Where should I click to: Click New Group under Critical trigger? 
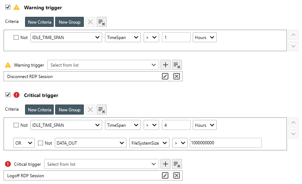pyautogui.click(x=69, y=110)
